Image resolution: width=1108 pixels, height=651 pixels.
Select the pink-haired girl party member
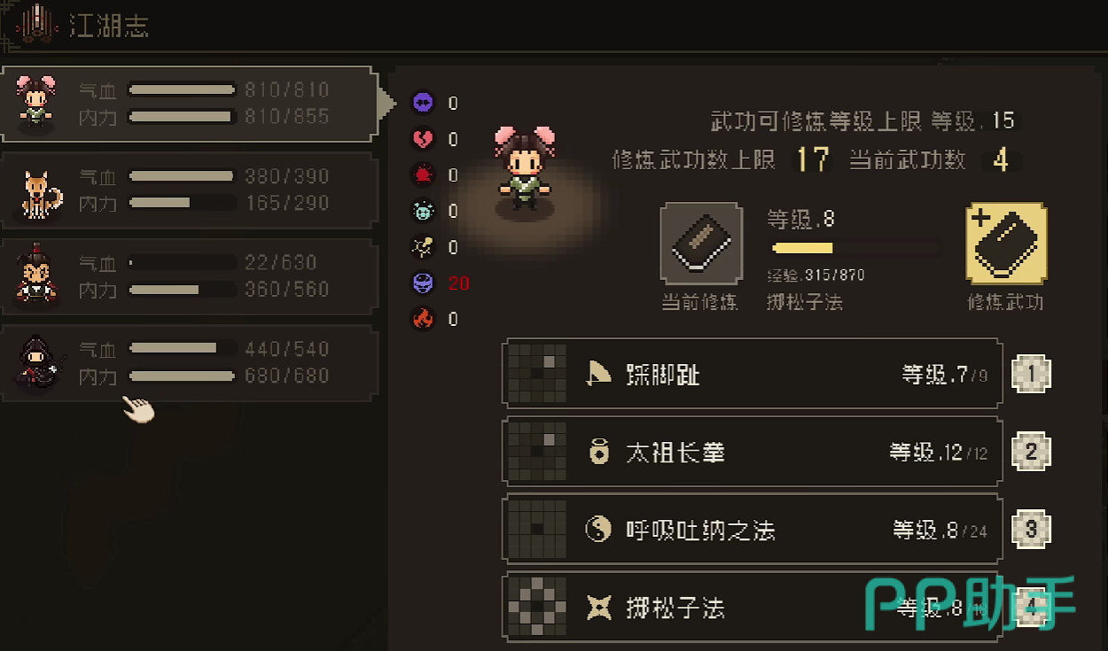pyautogui.click(x=189, y=104)
